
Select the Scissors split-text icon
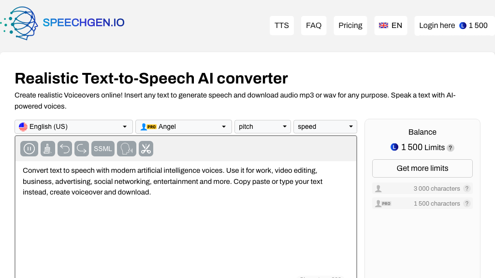click(146, 148)
